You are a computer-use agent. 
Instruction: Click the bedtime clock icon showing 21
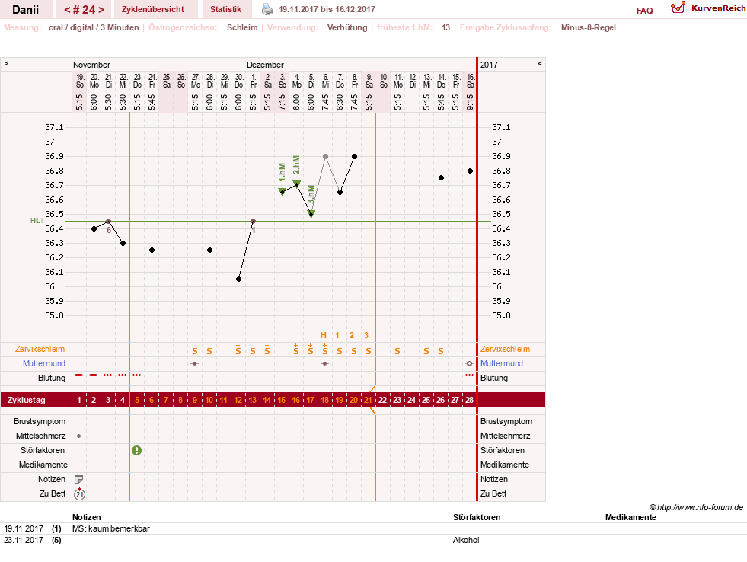[79, 494]
